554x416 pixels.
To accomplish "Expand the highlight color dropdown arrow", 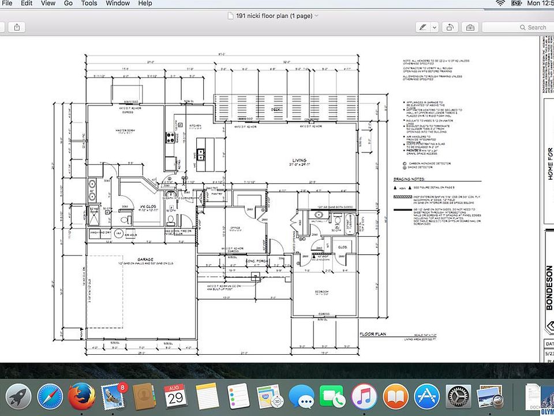I will [435, 27].
